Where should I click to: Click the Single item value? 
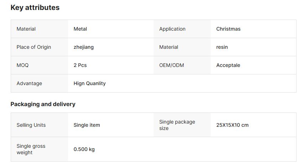coord(87,125)
